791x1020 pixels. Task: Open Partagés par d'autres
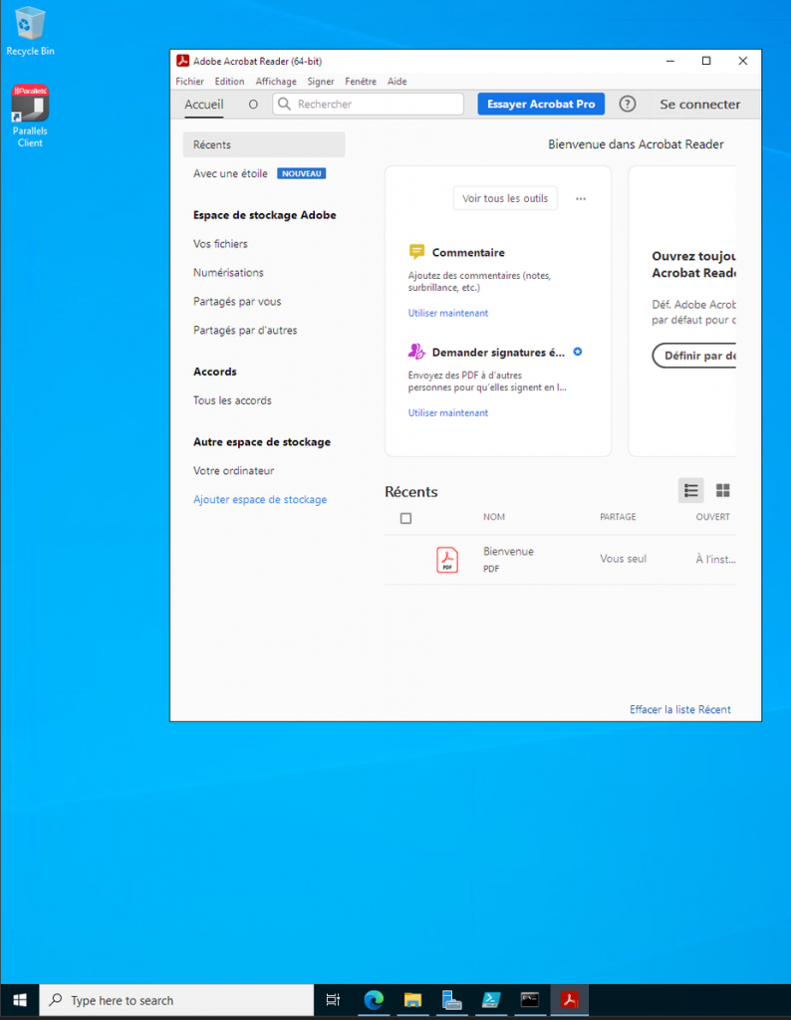[245, 330]
